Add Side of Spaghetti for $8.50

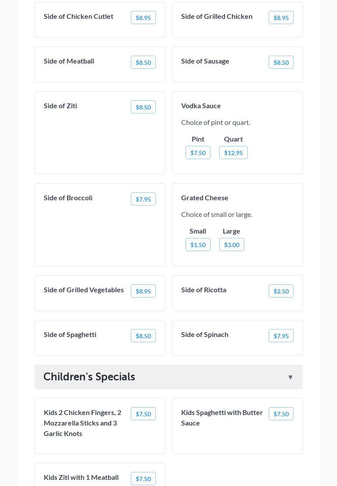(x=143, y=336)
